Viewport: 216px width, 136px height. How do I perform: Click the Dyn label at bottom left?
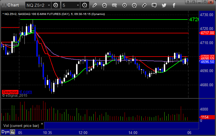(5, 132)
